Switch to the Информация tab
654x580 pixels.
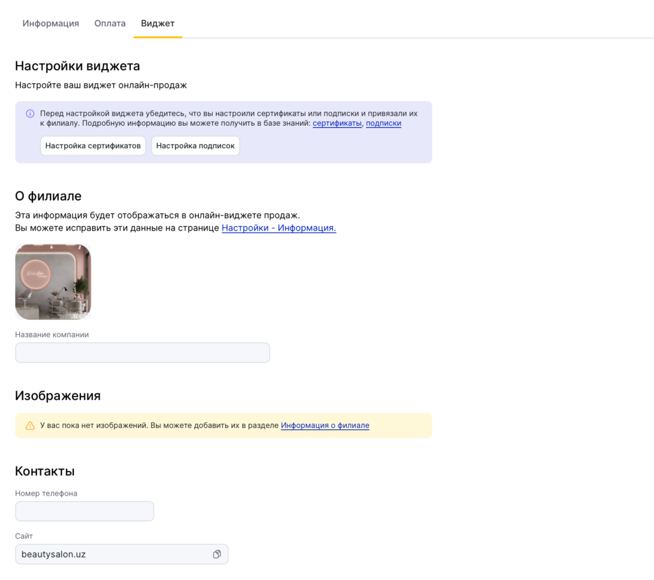click(50, 24)
